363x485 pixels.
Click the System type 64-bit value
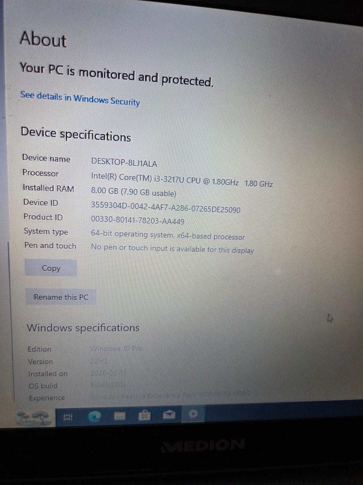point(168,235)
